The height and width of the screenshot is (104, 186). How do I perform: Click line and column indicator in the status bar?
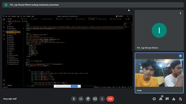pos(103,87)
